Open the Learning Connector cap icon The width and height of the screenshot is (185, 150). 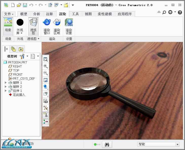(x=170, y=12)
